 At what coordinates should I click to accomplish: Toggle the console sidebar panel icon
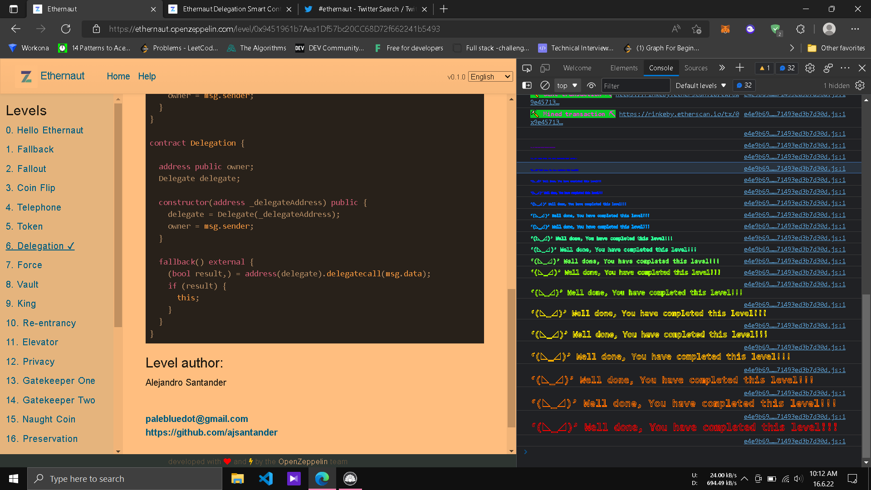tap(527, 85)
